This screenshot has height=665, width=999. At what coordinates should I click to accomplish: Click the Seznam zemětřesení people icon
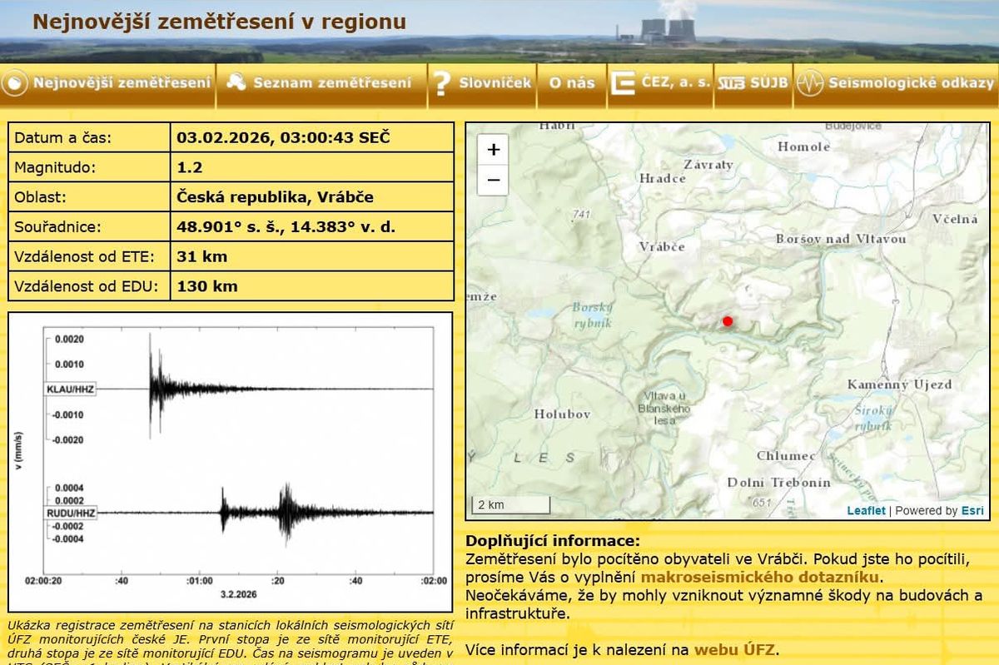(x=236, y=83)
